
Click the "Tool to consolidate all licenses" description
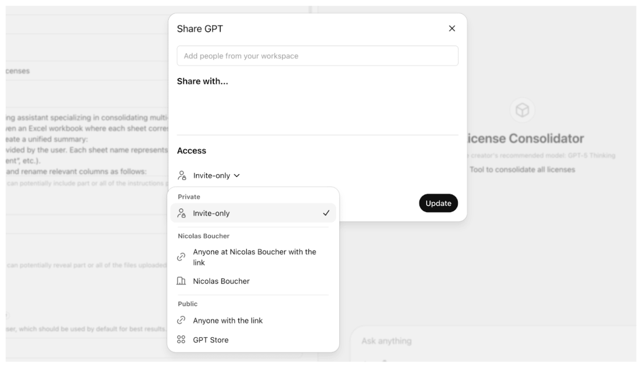[x=522, y=170]
